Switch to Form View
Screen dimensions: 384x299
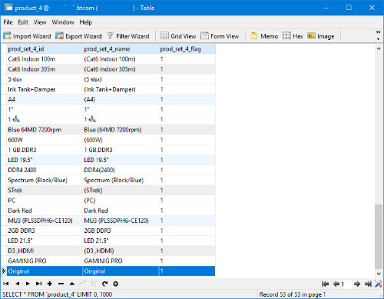click(x=220, y=36)
